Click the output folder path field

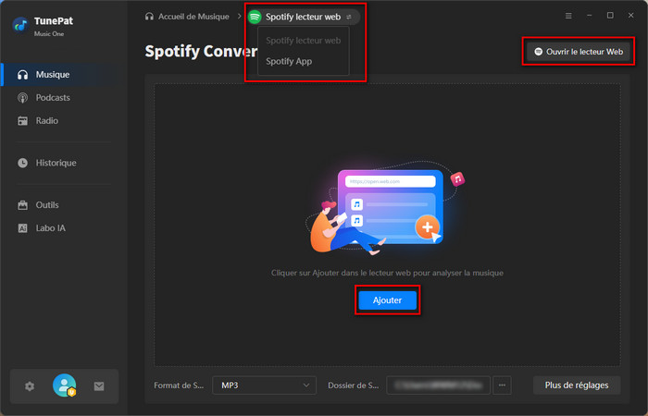tap(438, 385)
